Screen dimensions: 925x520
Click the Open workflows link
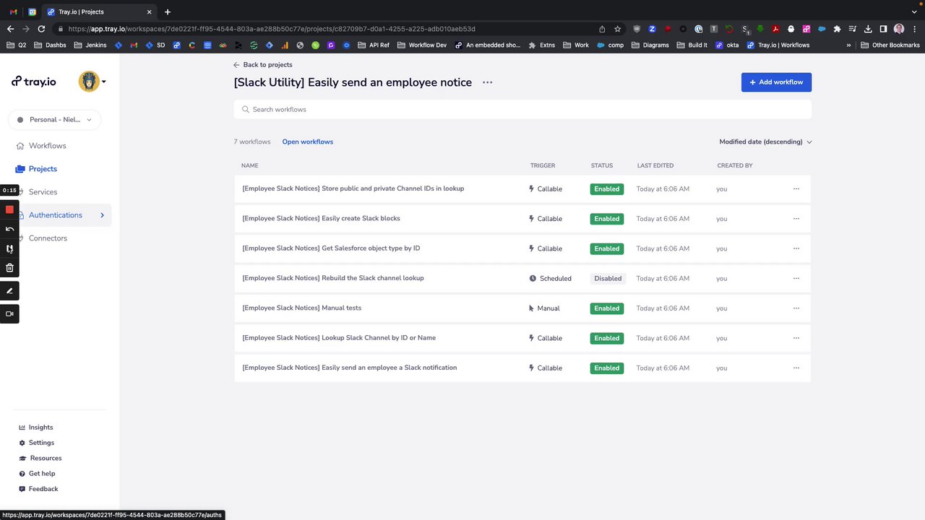coord(307,142)
